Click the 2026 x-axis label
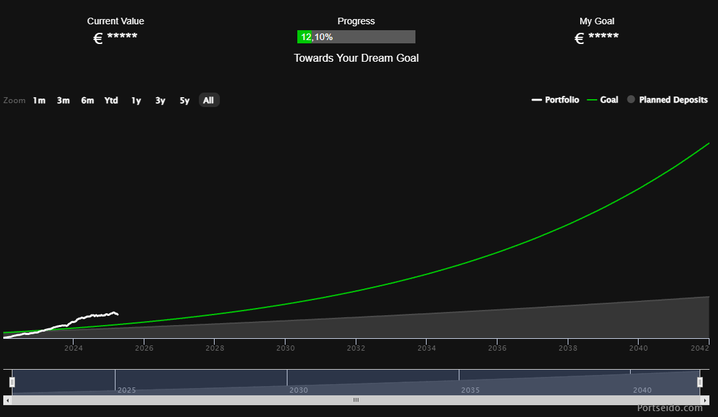Screen dimensions: 718x417 (144, 348)
